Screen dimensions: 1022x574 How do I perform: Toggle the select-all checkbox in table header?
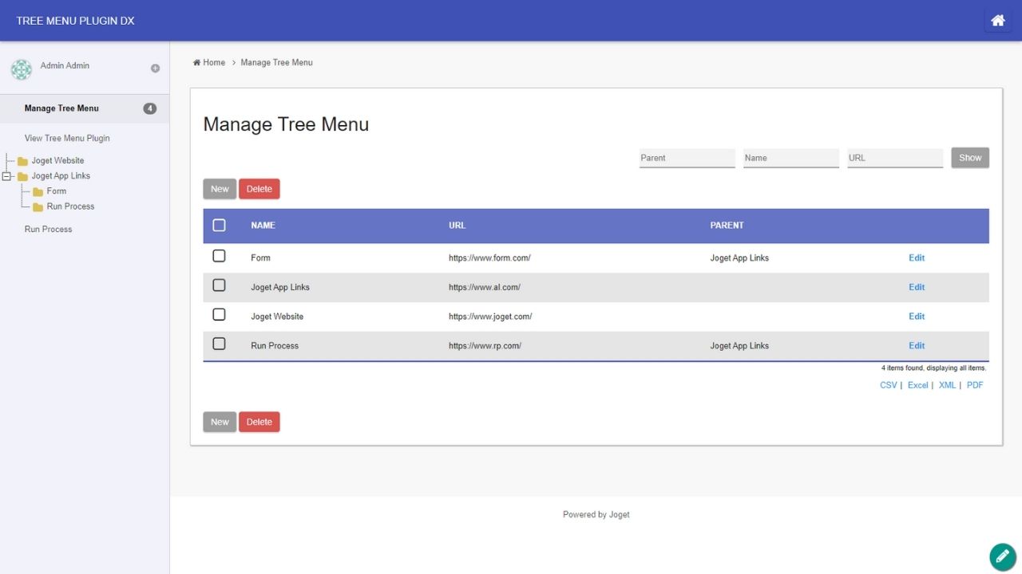coord(219,226)
